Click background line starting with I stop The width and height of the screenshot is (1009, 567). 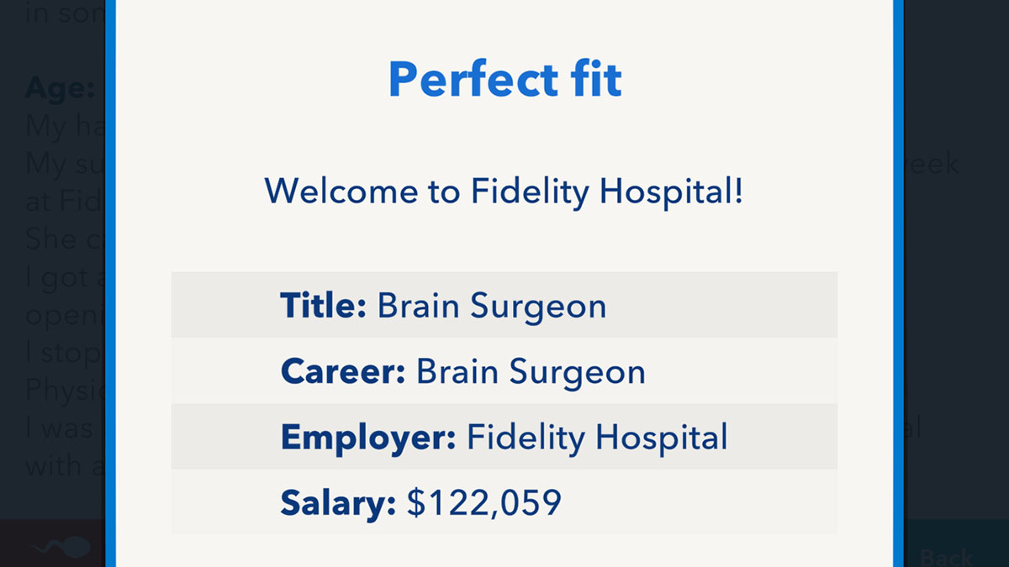tap(66, 351)
